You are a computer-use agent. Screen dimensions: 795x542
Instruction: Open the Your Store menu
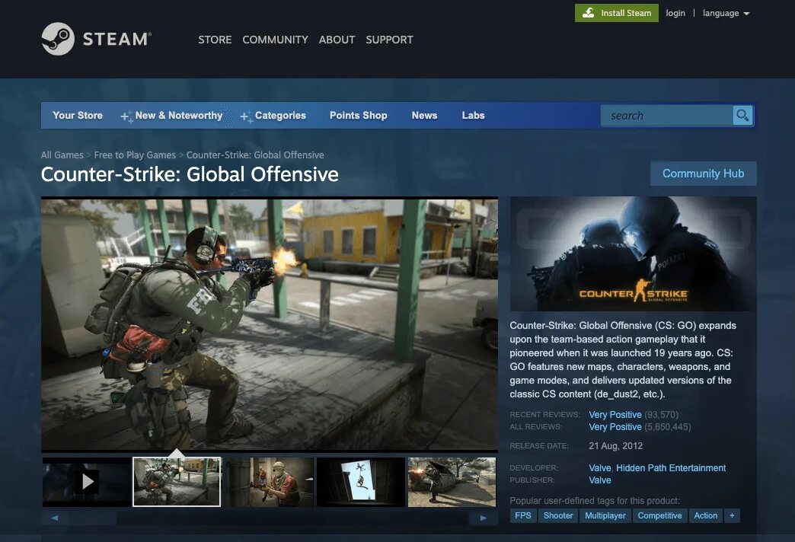point(78,116)
